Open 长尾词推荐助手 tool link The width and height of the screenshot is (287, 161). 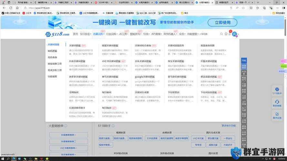pos(77,108)
